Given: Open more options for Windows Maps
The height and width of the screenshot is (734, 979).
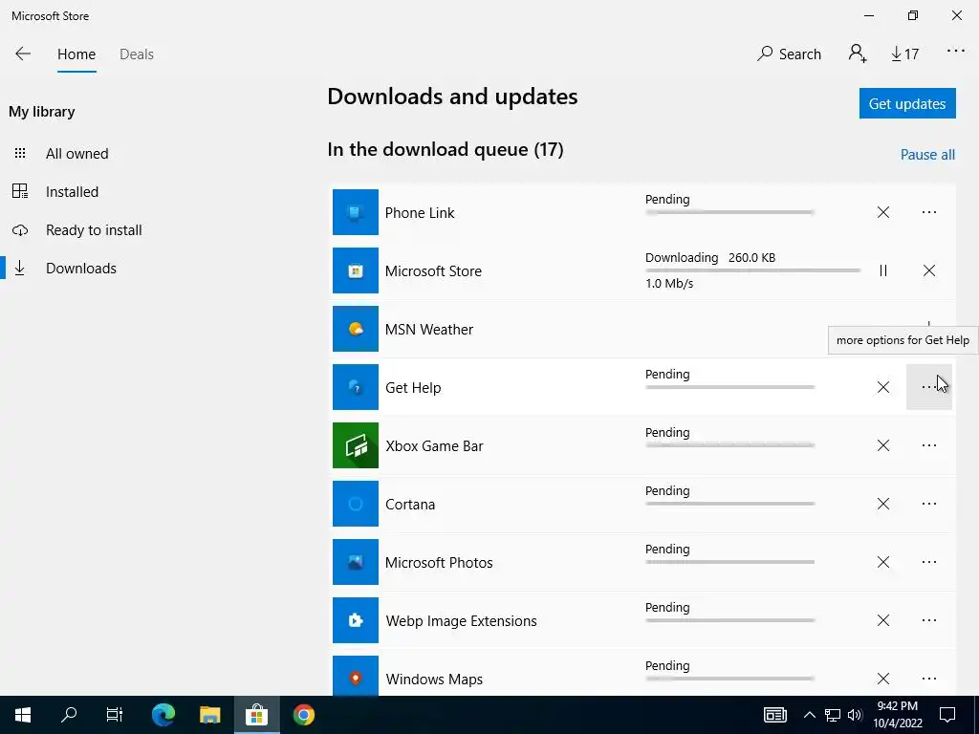Looking at the screenshot, I should [929, 679].
